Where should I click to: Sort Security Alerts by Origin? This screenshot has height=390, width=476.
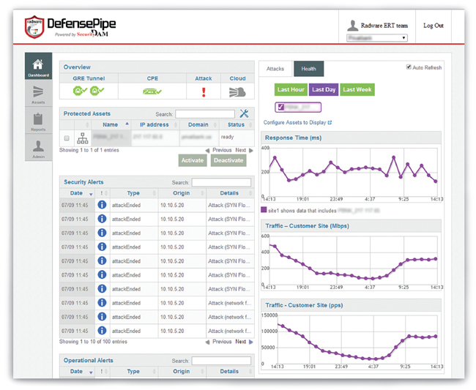181,193
